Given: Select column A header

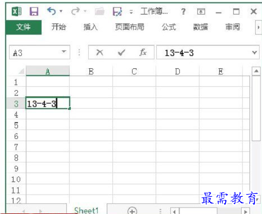Looking at the screenshot, I should pos(48,71).
